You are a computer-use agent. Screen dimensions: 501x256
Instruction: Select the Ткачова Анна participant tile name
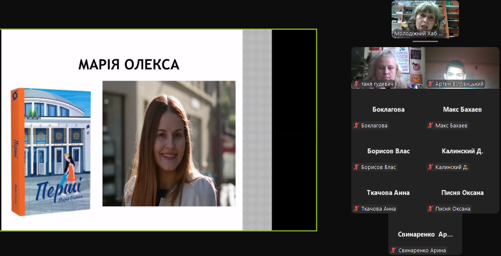pos(388,193)
